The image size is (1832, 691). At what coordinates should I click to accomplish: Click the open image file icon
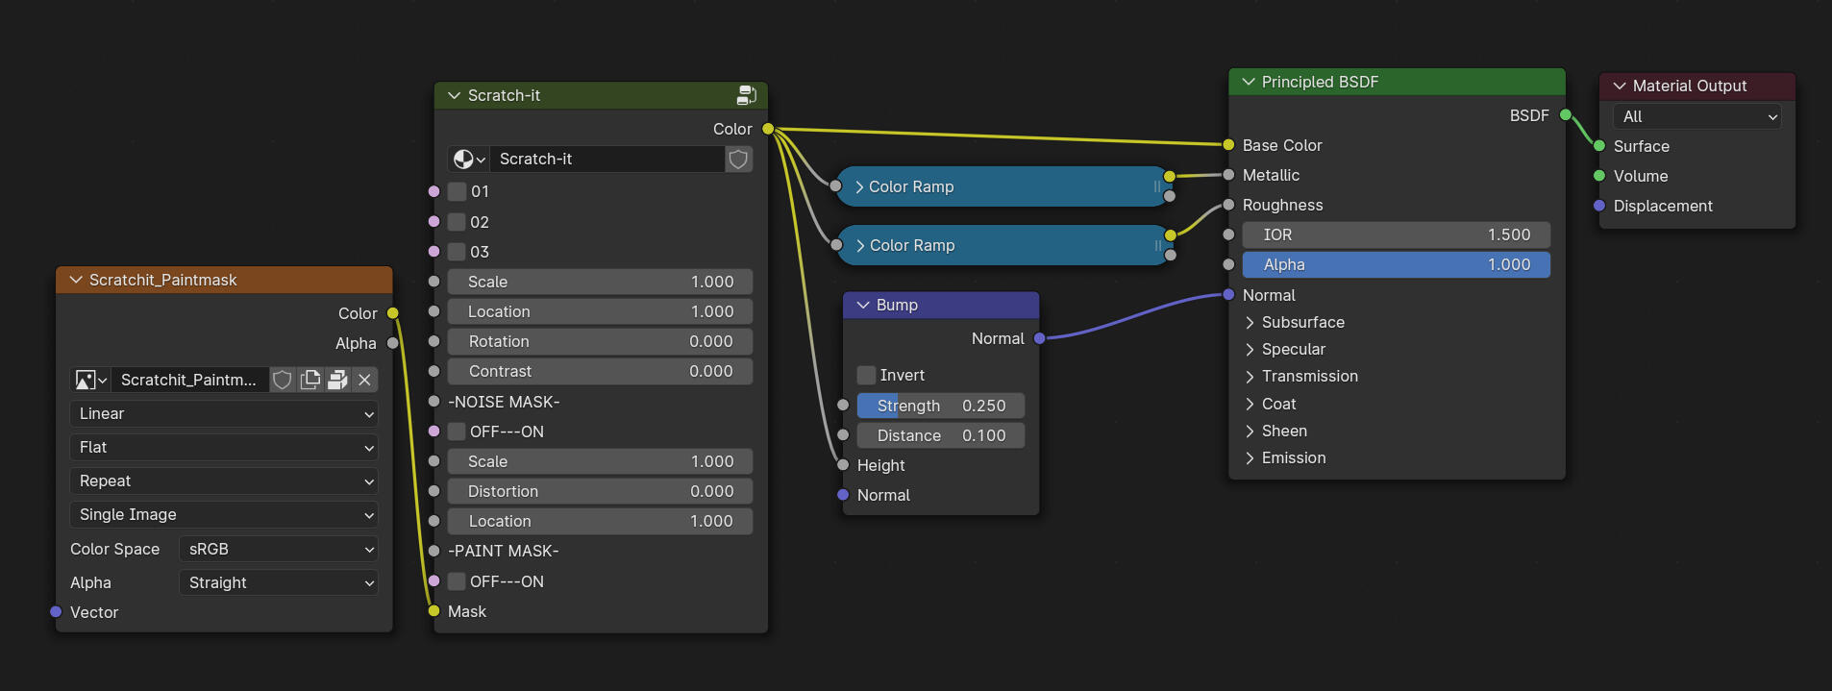click(337, 381)
